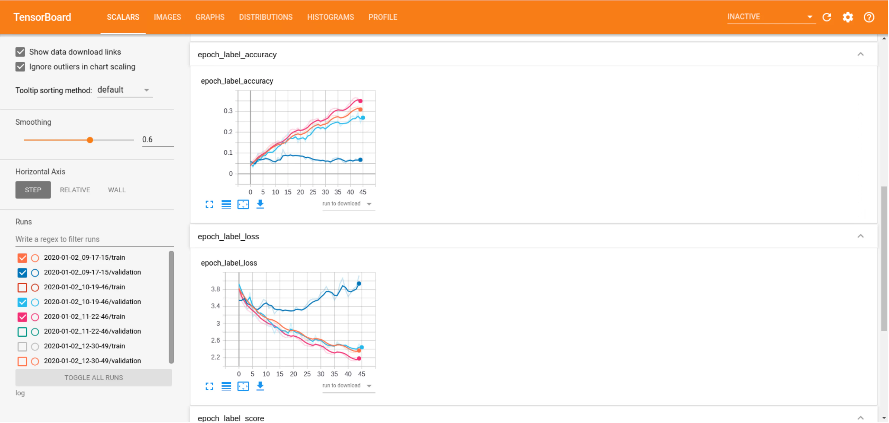This screenshot has height=423, width=889.
Task: Open the TensorBoard settings gear
Action: [847, 17]
